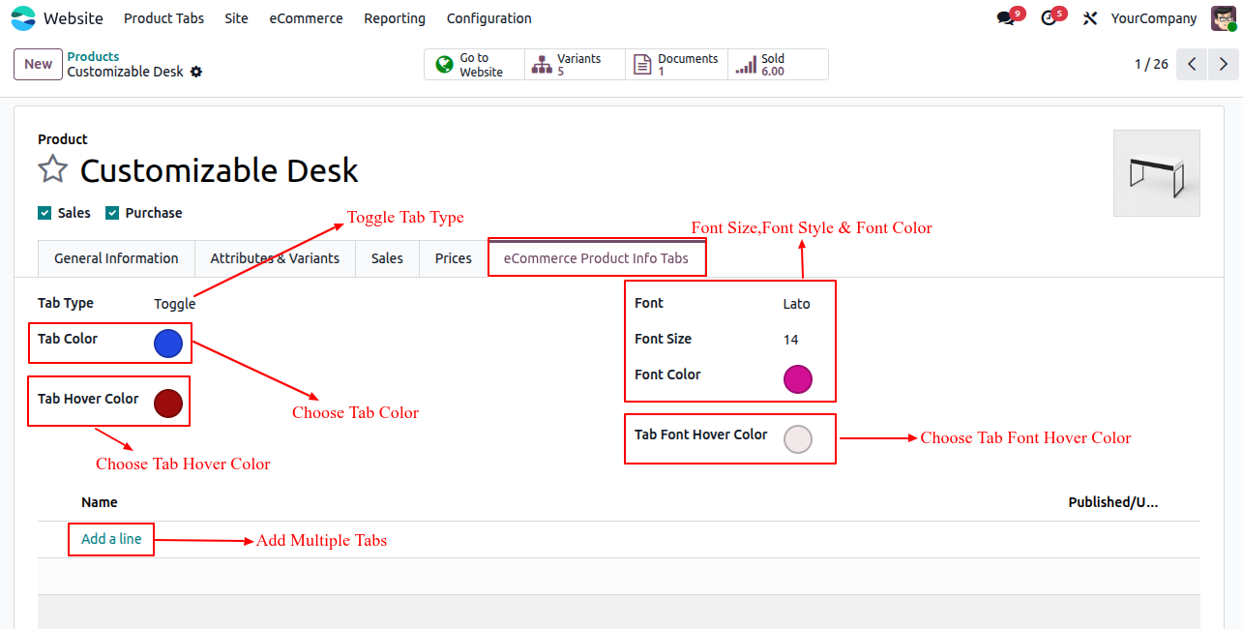Click the Go to Website globe icon
The image size is (1243, 629).
pyautogui.click(x=445, y=65)
